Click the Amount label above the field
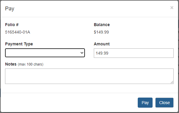 coord(102,44)
